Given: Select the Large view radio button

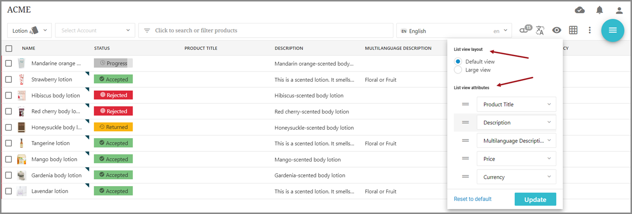Looking at the screenshot, I should [458, 70].
